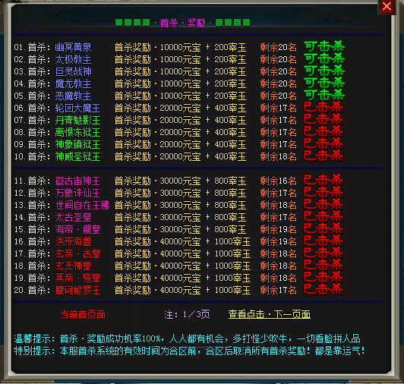Click 可击杀 for 太极教主 row

[x=324, y=59]
